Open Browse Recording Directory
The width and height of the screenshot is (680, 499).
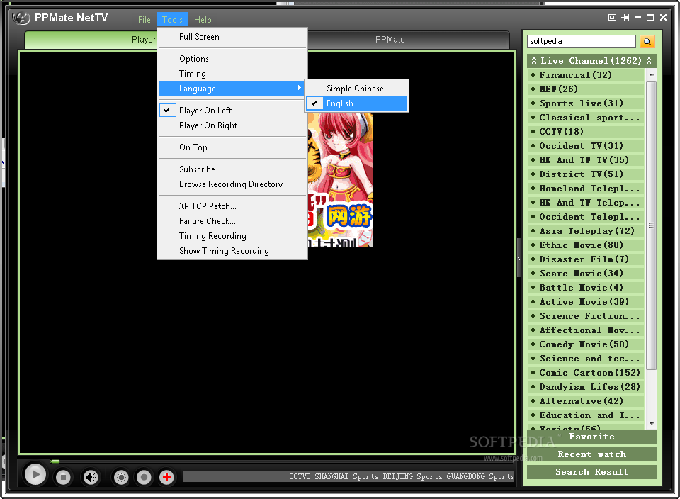[x=232, y=184]
